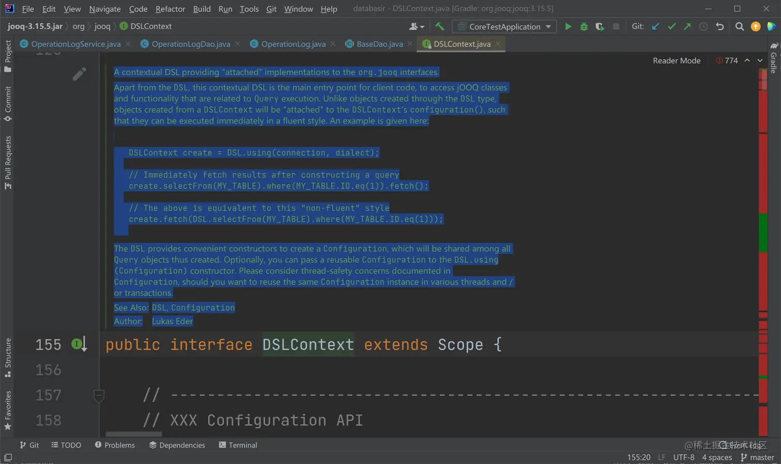
Task: Roll back changes with the undo arrow
Action: tap(720, 26)
